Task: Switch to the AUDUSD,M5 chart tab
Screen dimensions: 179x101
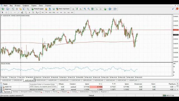Action: (x=6, y=81)
